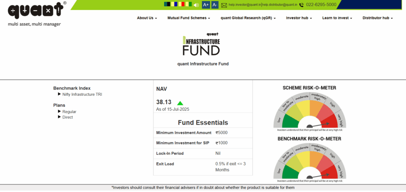Screen dimensions: 406x192
Task: Click the investors financial advisers disclaimer text
Action: pyautogui.click(x=203, y=188)
